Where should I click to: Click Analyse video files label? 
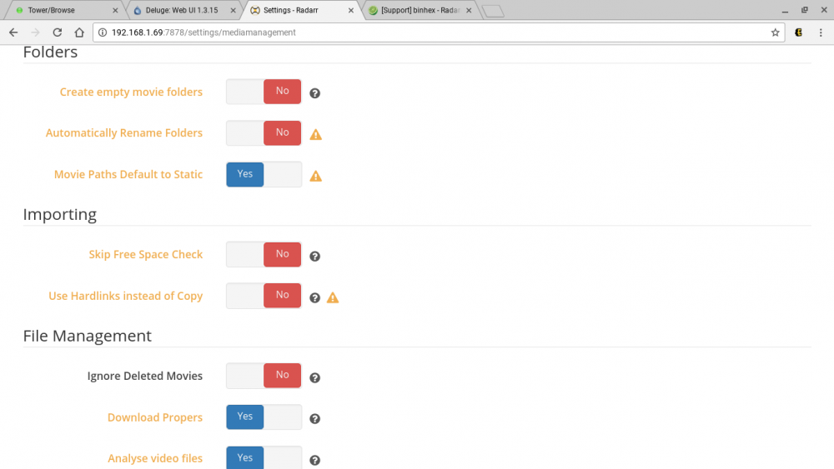pos(155,458)
